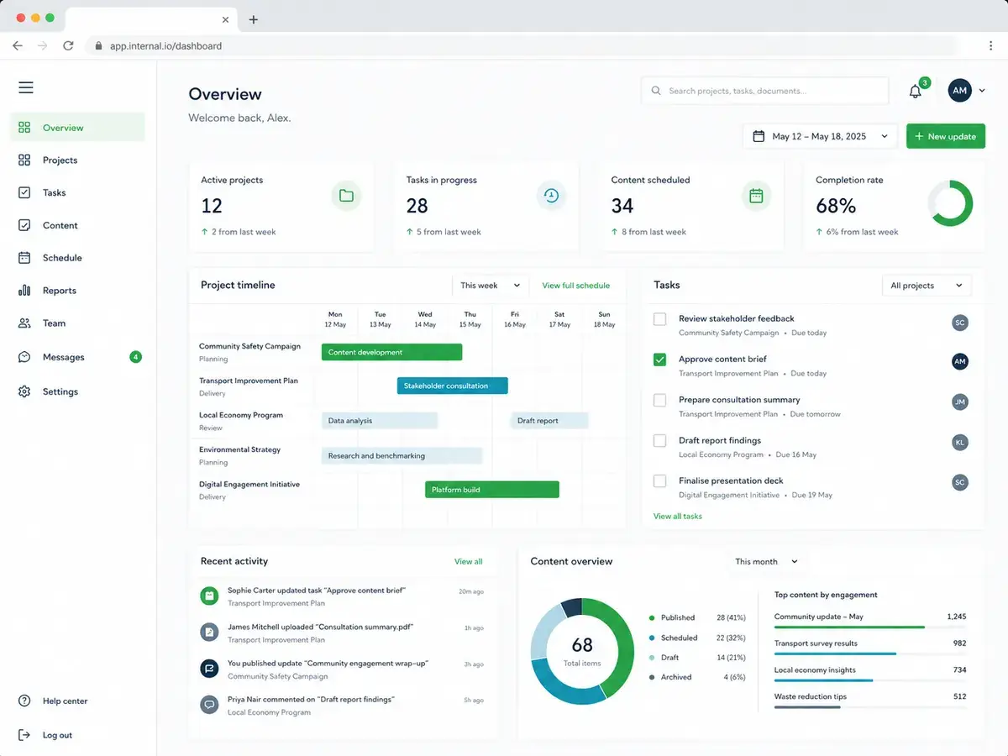The image size is (1008, 756).
Task: Click Community update – May engagement bar
Action: coord(870,627)
